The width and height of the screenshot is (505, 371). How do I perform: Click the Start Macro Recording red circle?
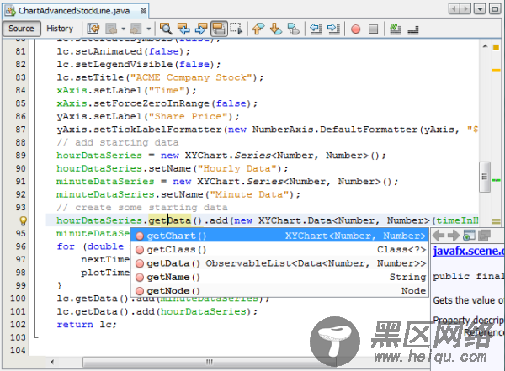click(x=355, y=29)
